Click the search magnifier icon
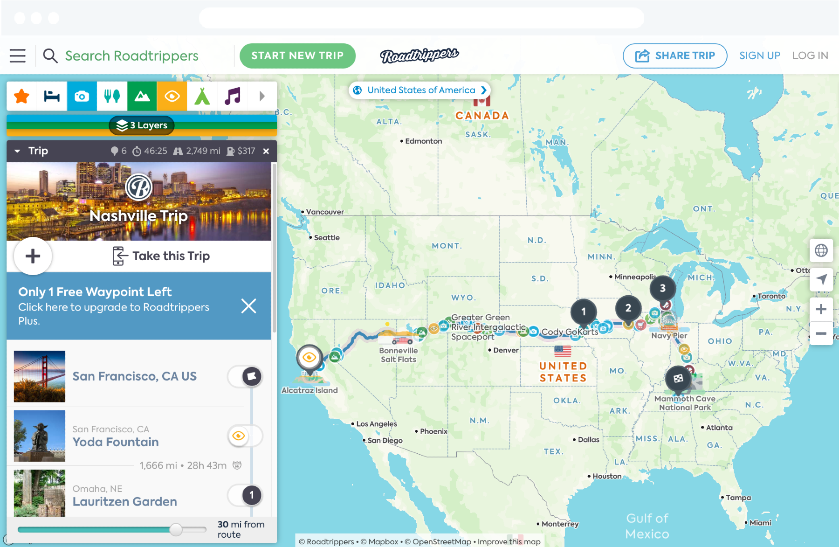Screen dimensions: 839x547 50,55
